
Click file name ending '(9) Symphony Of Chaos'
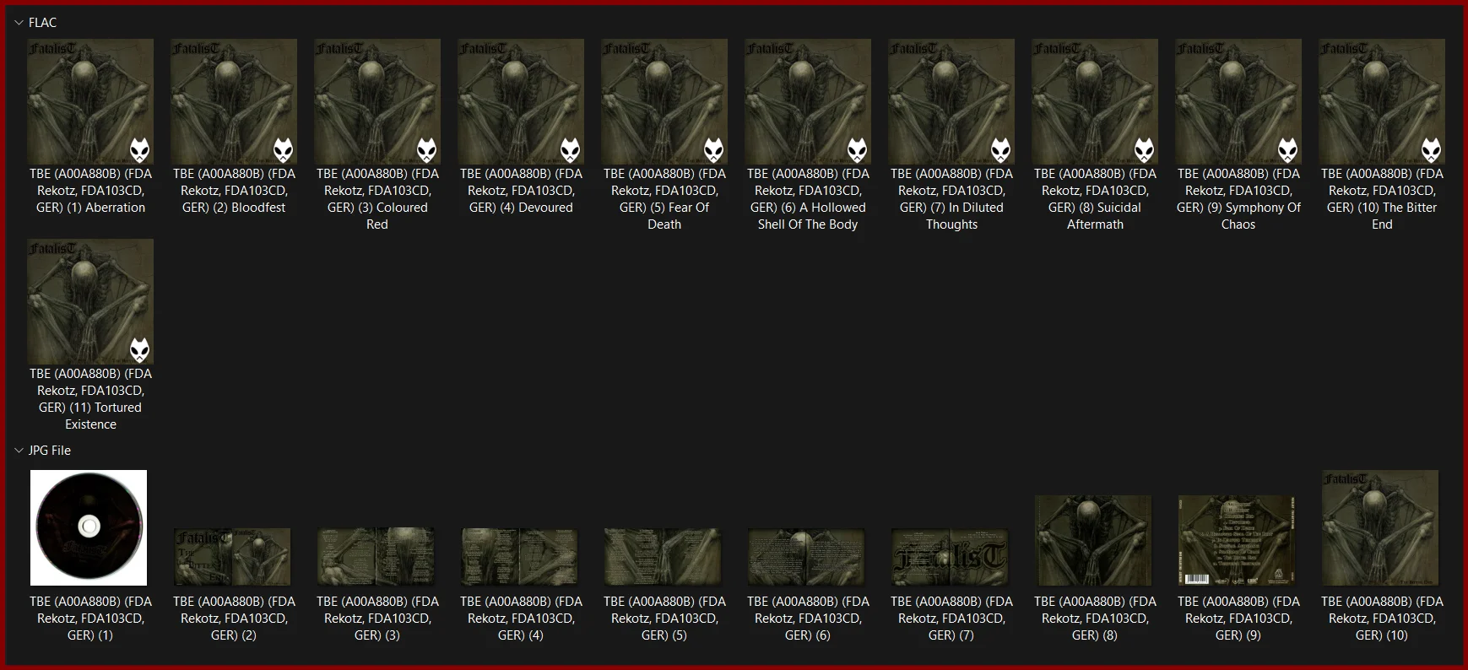tap(1238, 199)
